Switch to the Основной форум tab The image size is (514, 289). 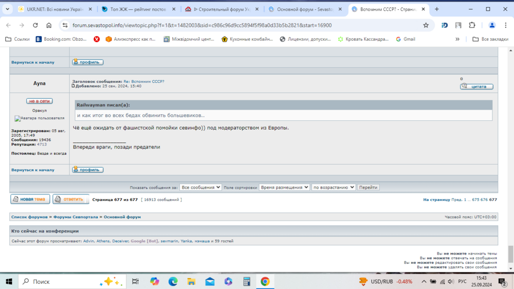(x=302, y=9)
